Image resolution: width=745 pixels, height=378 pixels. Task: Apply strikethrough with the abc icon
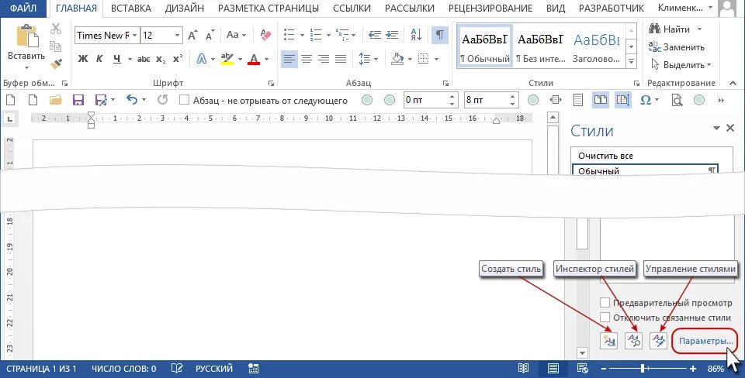click(x=143, y=60)
